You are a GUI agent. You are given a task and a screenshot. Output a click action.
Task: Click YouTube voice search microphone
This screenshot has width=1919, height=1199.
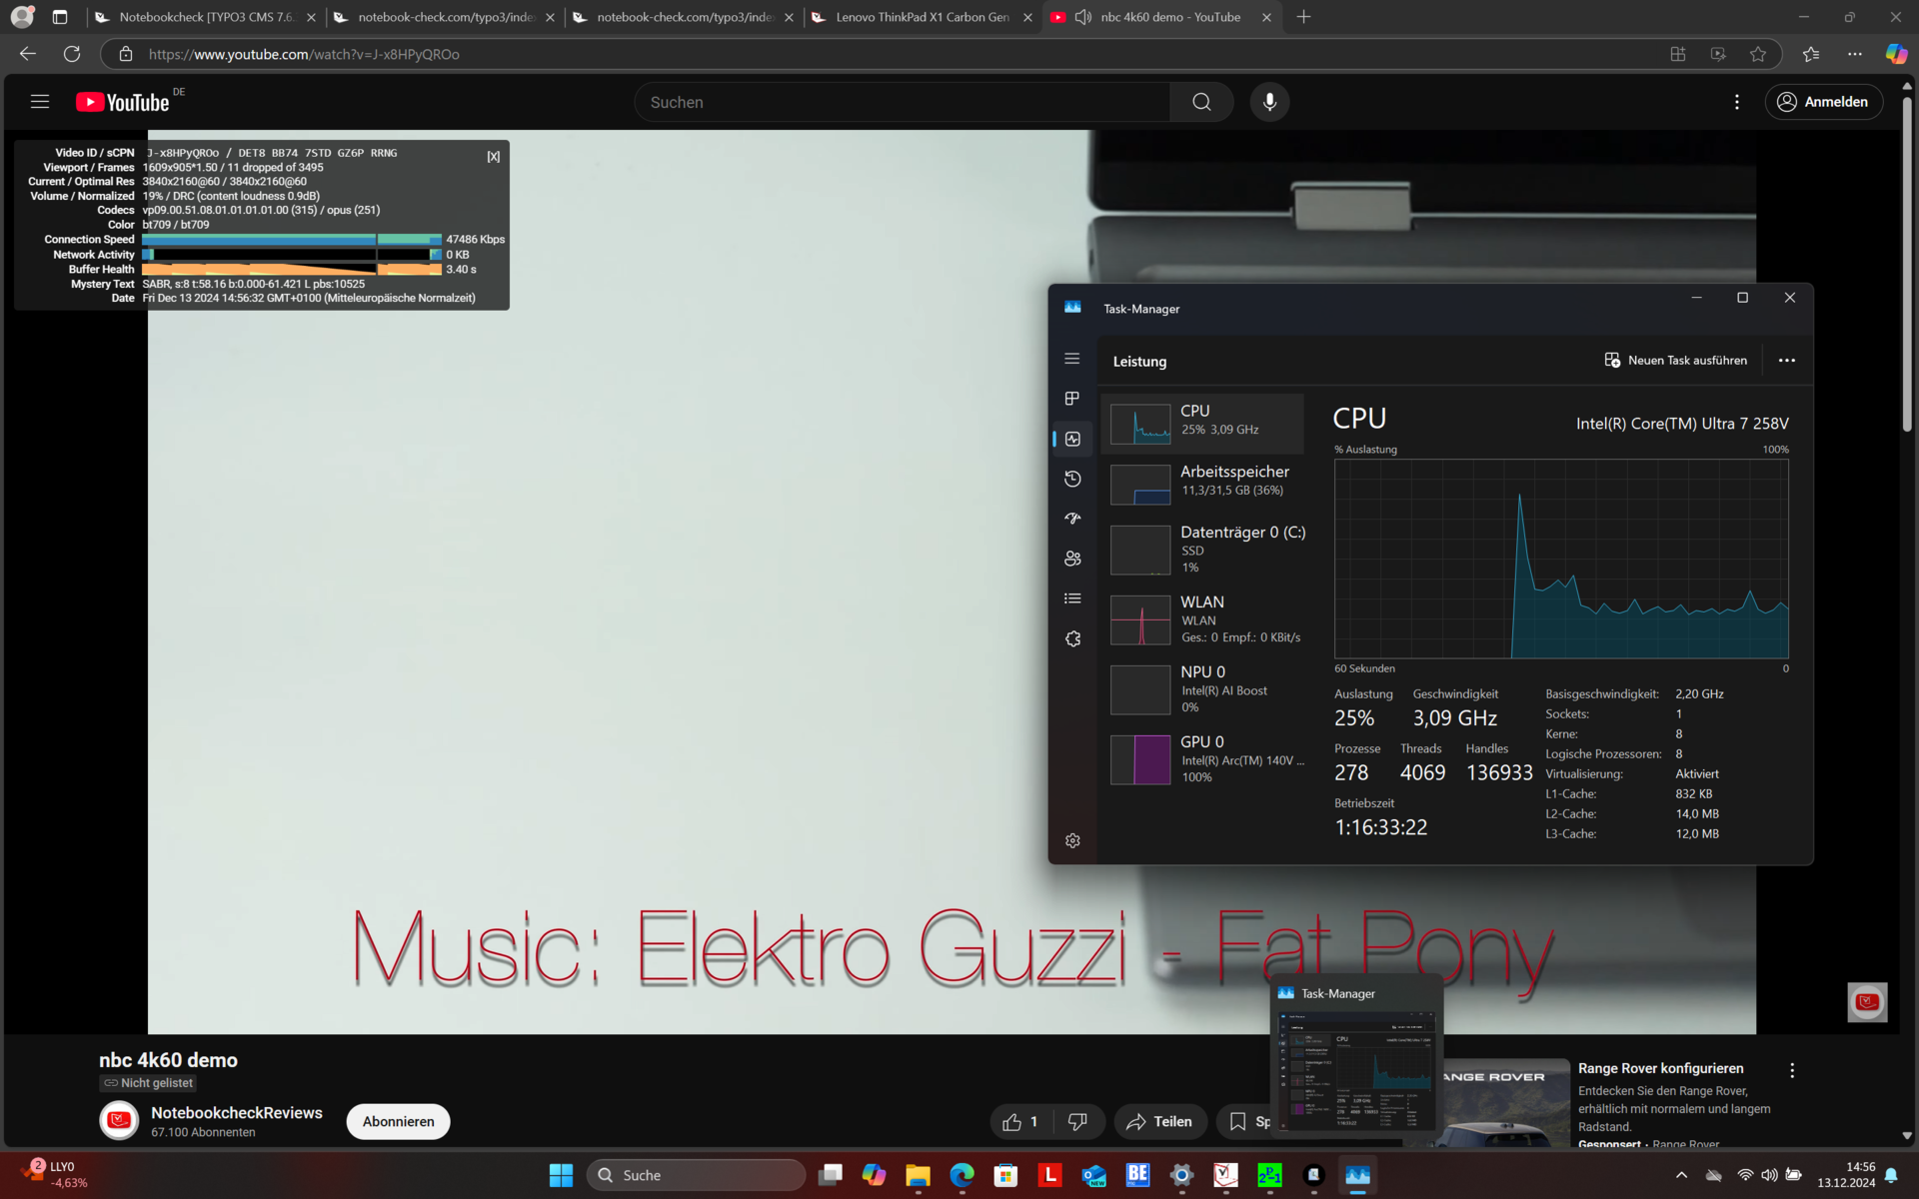click(x=1269, y=102)
